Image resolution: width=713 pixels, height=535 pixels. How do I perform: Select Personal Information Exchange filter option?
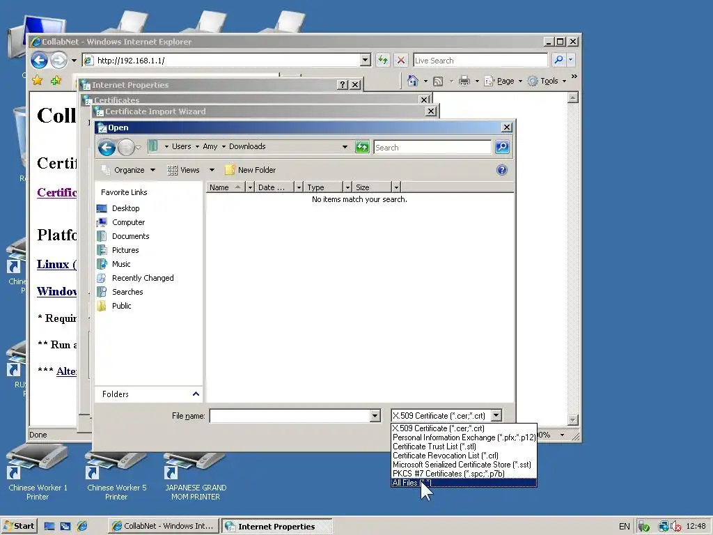click(464, 437)
